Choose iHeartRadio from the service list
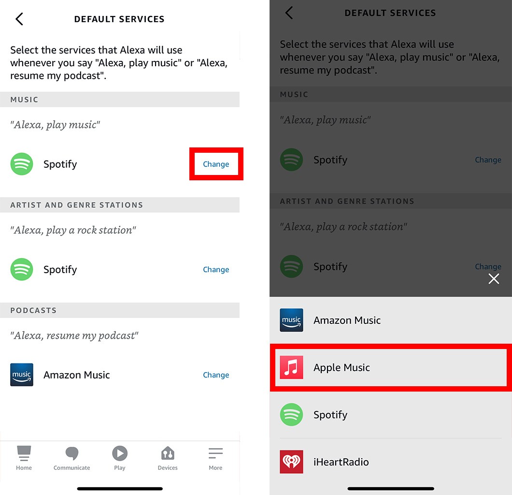 coord(391,462)
